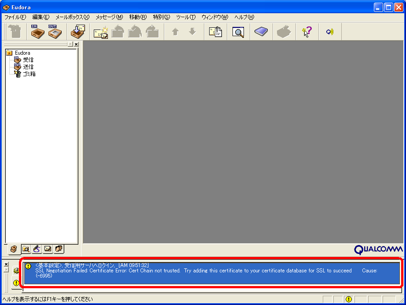406x305 pixels.
Task: Select the SSL Negotiation Failed error entry
Action: 212,273
